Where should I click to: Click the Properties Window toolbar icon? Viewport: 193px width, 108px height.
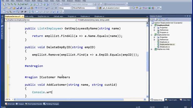point(136,8)
